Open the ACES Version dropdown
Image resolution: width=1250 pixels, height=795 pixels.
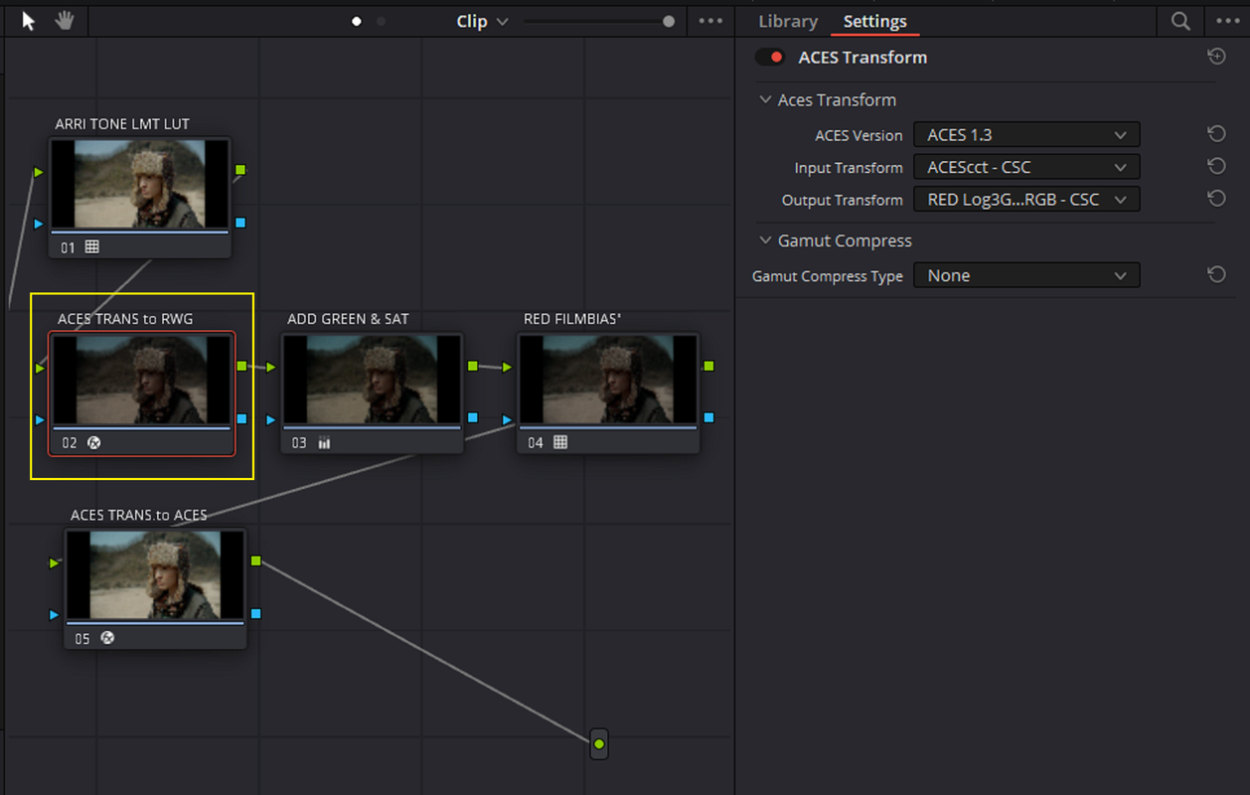(1026, 135)
